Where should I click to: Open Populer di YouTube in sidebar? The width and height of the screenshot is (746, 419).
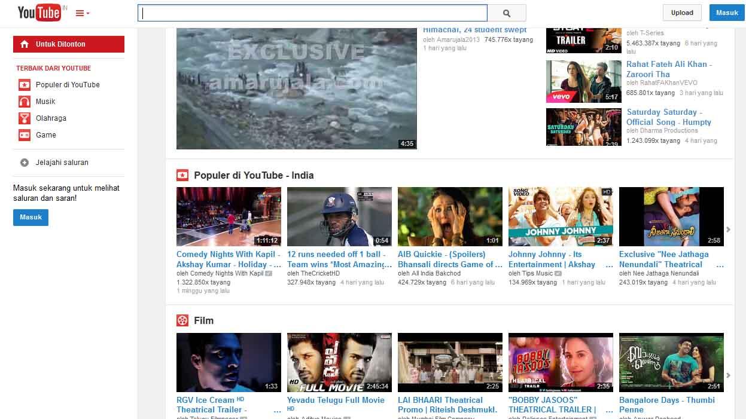[x=68, y=85]
